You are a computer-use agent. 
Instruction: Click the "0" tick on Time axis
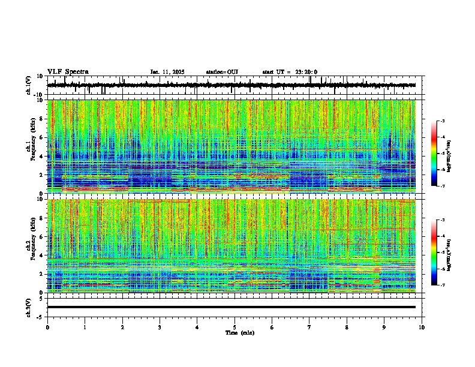(47, 327)
